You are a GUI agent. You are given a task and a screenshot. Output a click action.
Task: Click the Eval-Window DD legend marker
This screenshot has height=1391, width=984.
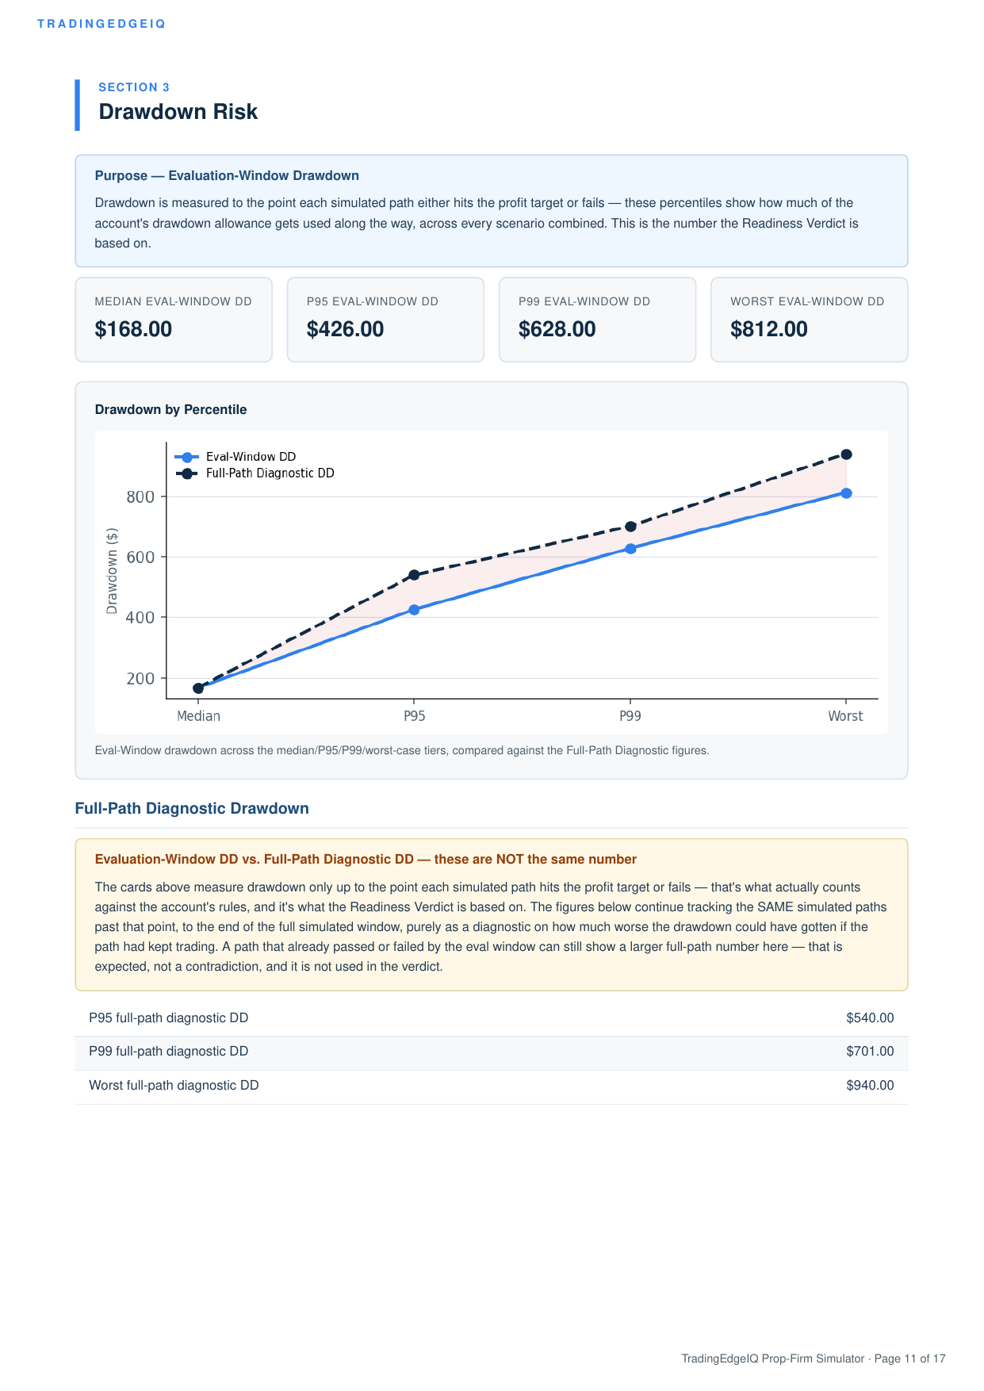[x=187, y=457]
